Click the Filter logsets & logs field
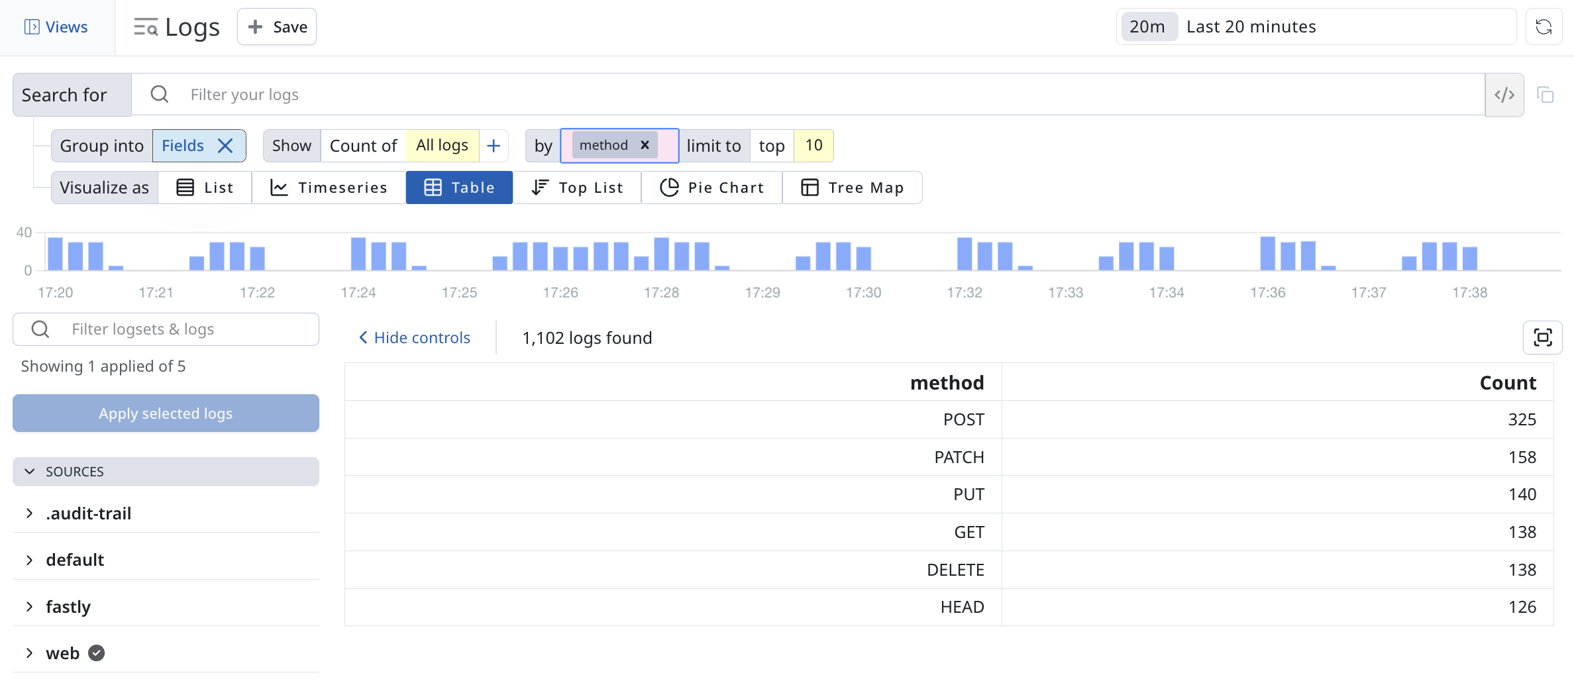Screen dimensions: 1574x689 [x=166, y=329]
